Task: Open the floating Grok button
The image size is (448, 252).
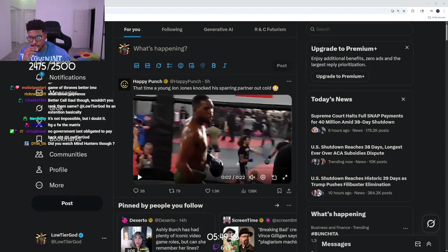Action: click(431, 223)
